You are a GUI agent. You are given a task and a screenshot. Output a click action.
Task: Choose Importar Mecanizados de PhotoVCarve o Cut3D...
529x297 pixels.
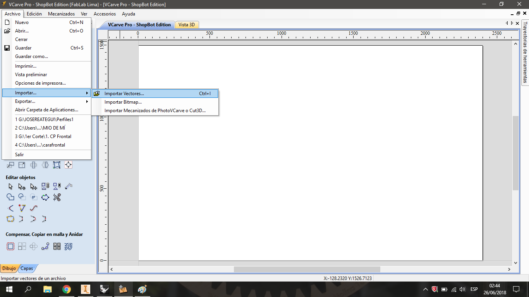[x=155, y=111]
